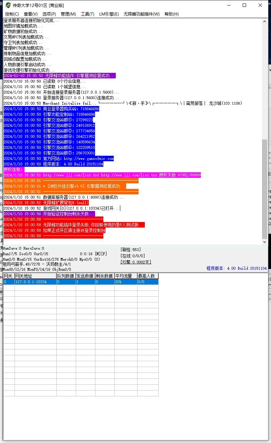271x443 pixels.
Task: Select gateway address 127.0.0.1:10334 cell
Action: (x=35, y=282)
